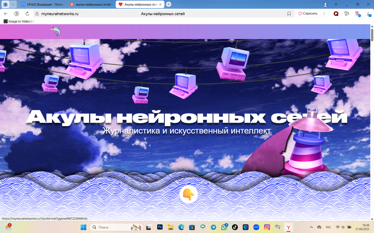The image size is (374, 233).
Task: Open Instagram from the taskbar
Action: point(266,227)
